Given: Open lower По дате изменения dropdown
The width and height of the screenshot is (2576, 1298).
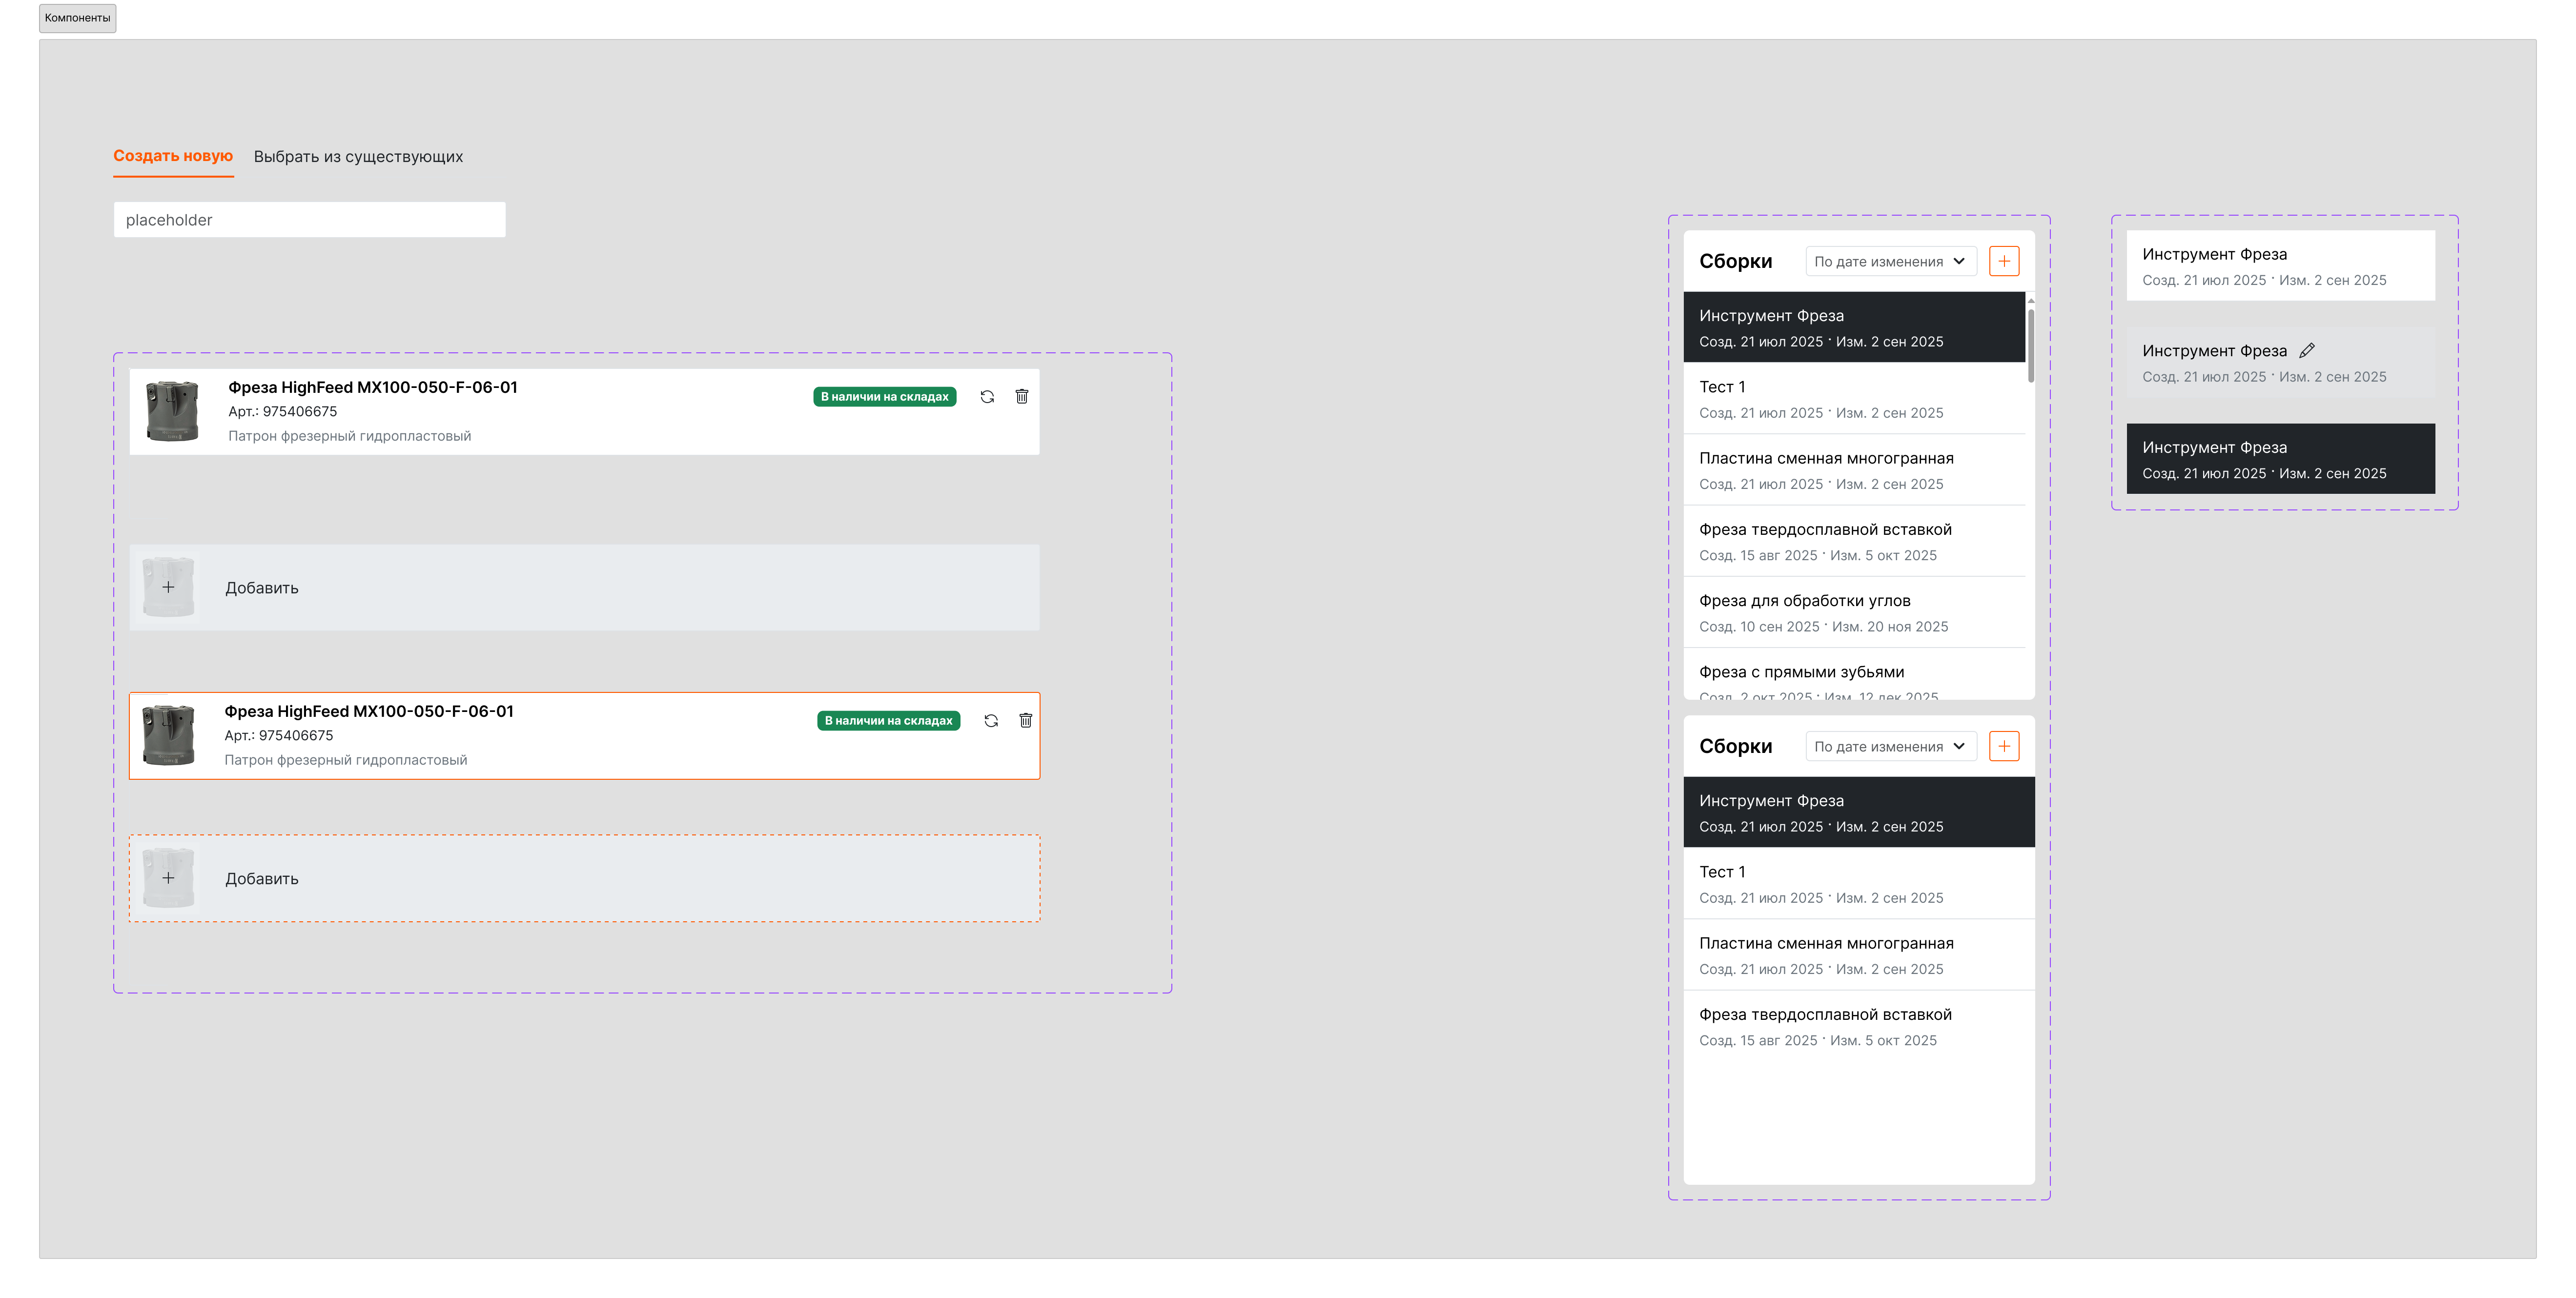Looking at the screenshot, I should (1890, 746).
